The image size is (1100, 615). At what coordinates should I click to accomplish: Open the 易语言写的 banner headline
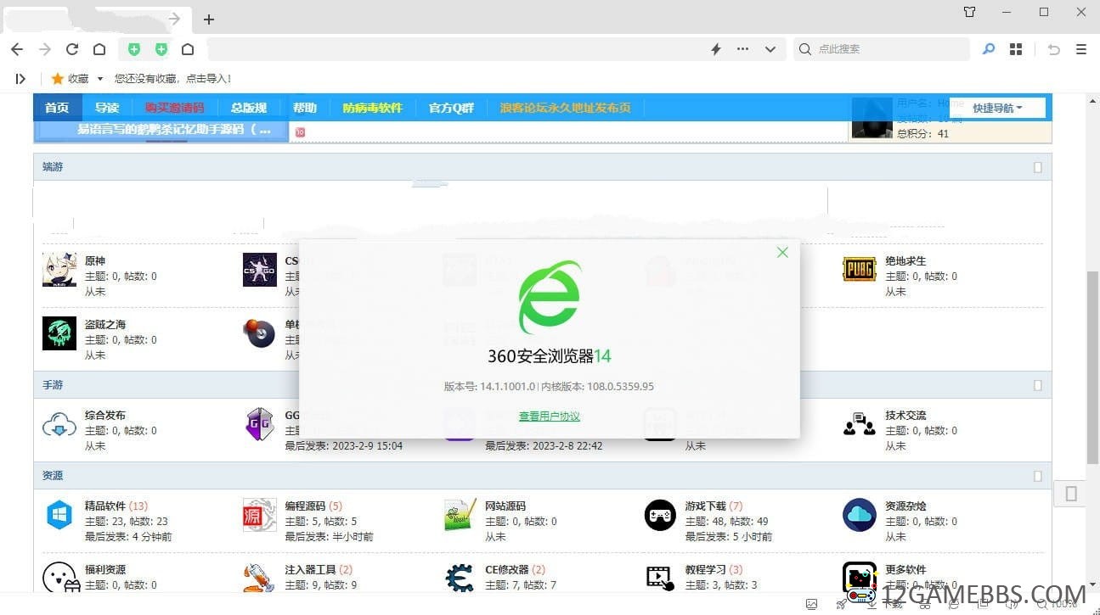click(x=174, y=130)
